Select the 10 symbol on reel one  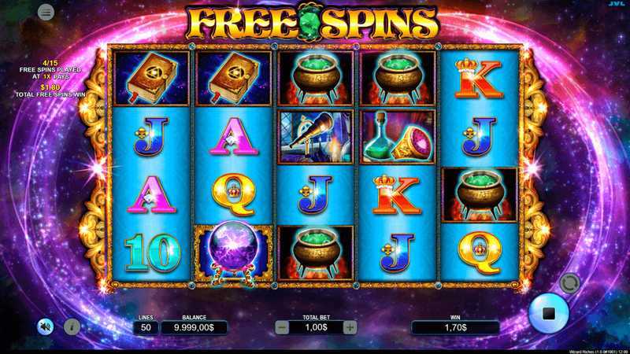coord(151,253)
